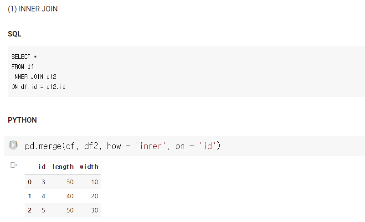Click the INNER JOIN df2 SQL line

[x=34, y=77]
